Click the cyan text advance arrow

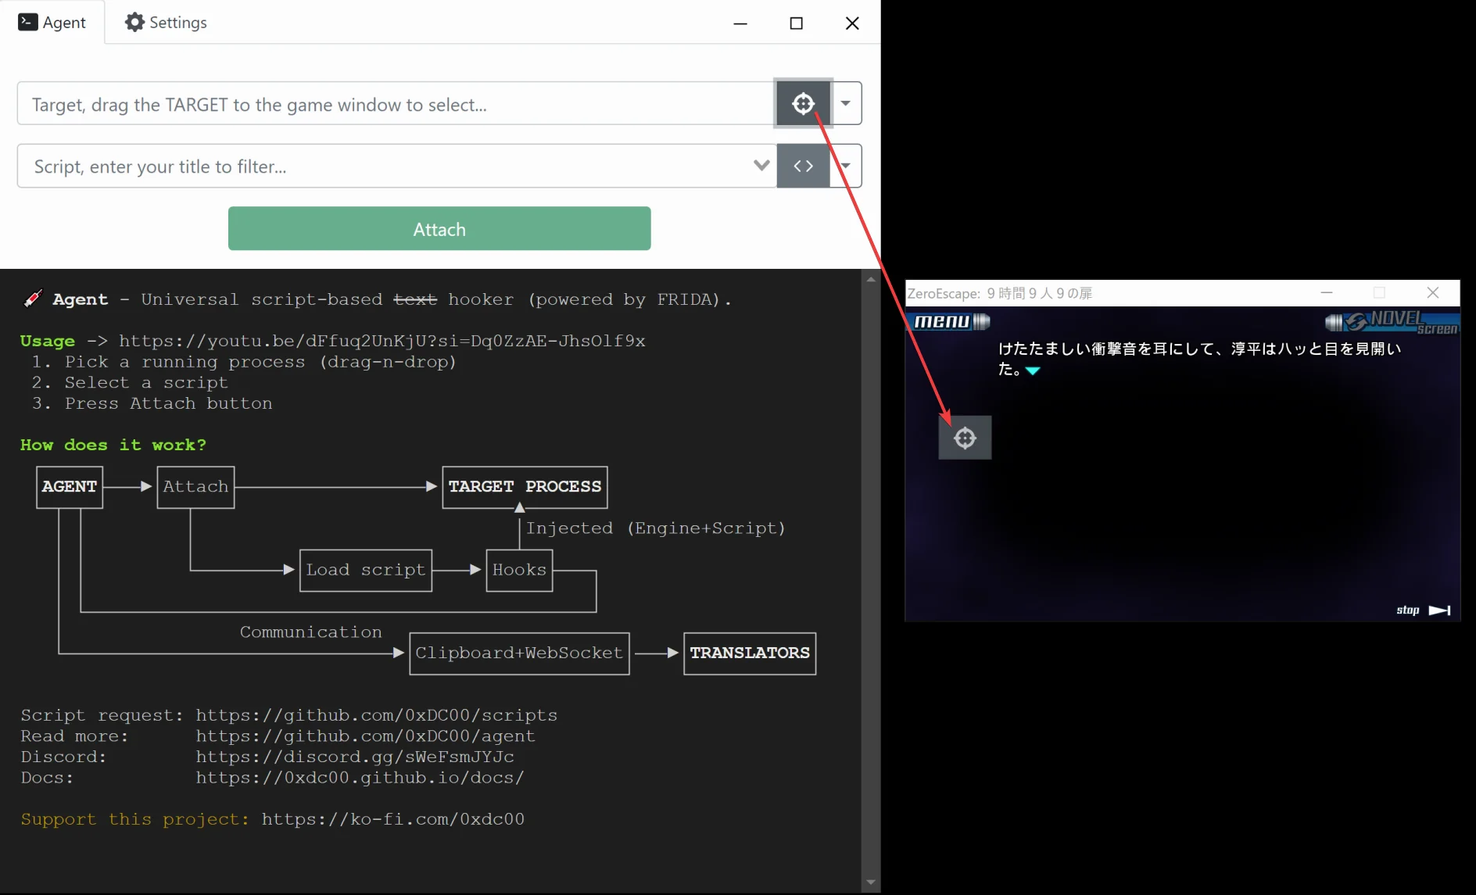point(1033,371)
